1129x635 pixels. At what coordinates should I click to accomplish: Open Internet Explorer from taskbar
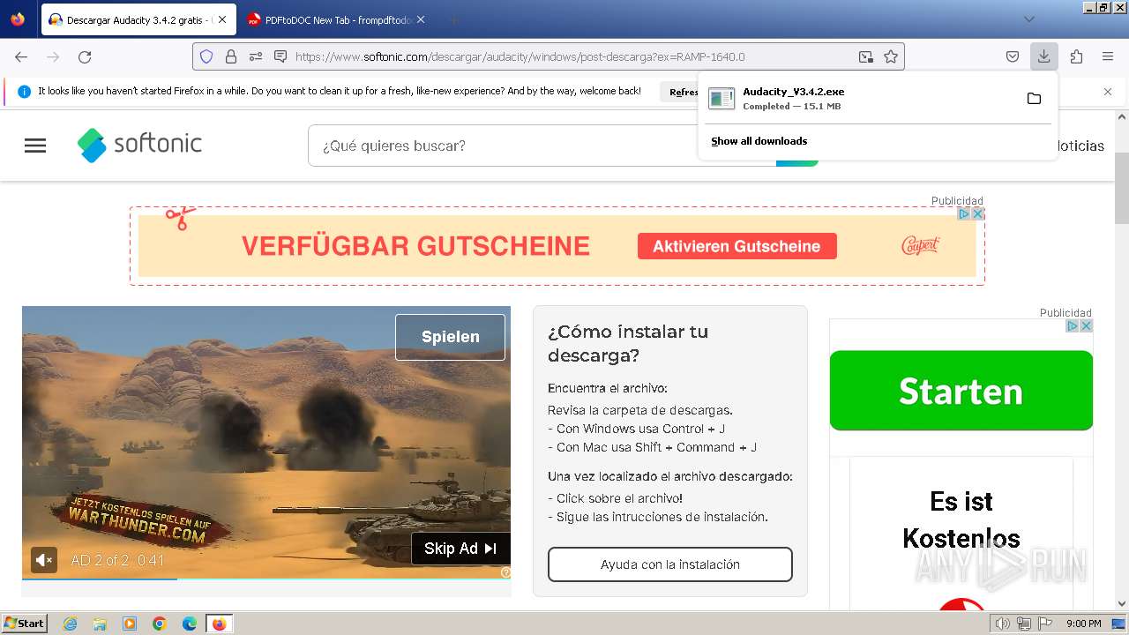[x=71, y=624]
